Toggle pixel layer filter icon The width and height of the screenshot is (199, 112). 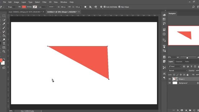(184, 66)
